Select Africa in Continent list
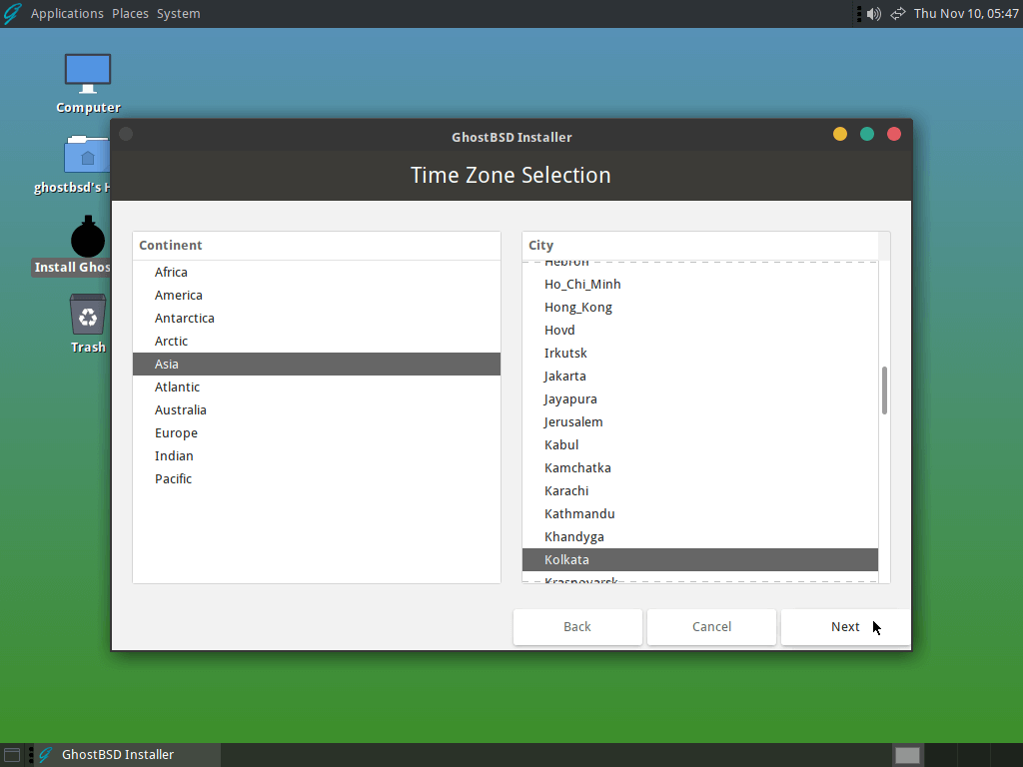The width and height of the screenshot is (1023, 767). [317, 272]
